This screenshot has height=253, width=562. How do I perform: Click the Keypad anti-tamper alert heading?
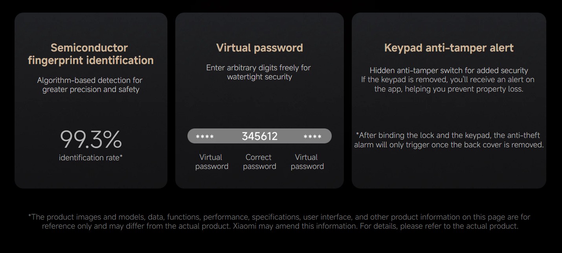click(449, 48)
